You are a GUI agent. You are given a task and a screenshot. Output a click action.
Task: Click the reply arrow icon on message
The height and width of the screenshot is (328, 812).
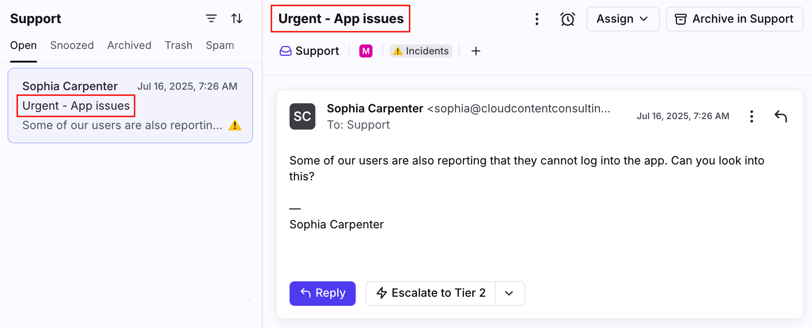[x=781, y=116]
